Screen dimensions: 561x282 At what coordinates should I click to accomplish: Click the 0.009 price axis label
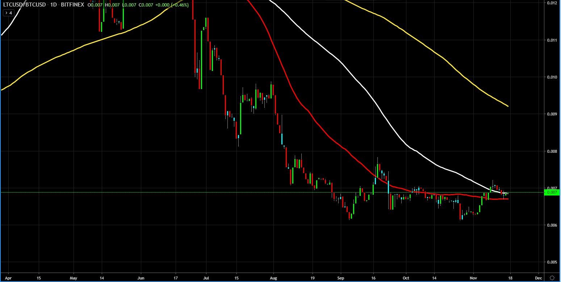coord(552,114)
